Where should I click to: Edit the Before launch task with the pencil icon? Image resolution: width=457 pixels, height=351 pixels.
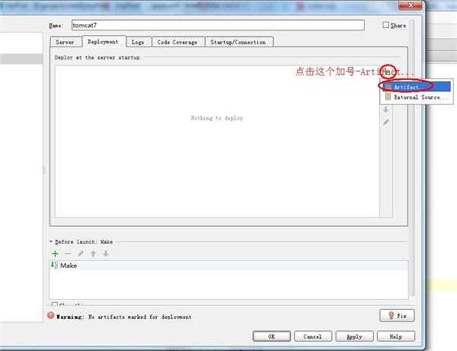(x=81, y=254)
